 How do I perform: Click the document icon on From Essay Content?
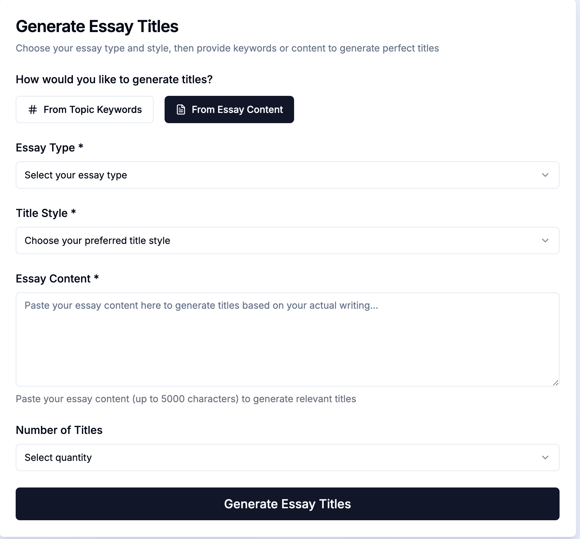point(180,110)
